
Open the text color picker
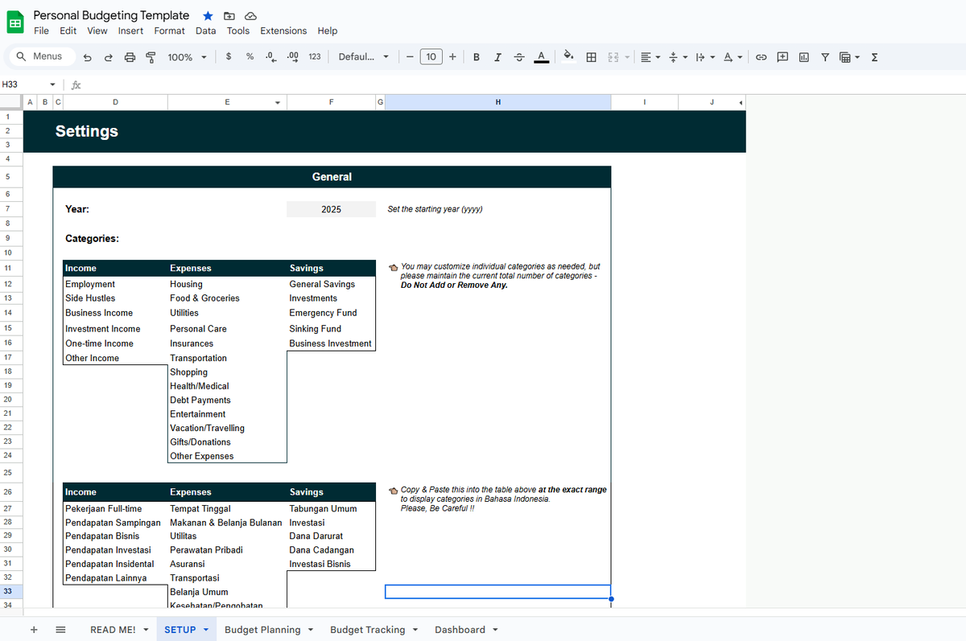click(542, 57)
